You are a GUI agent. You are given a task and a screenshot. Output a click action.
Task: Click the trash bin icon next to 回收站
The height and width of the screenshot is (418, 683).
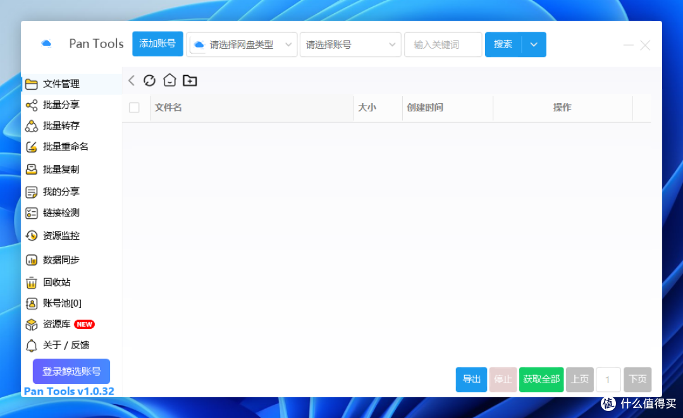[x=32, y=283]
